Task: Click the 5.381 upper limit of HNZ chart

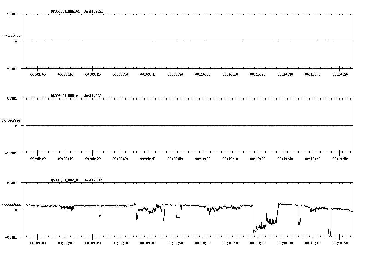Action: click(12, 183)
